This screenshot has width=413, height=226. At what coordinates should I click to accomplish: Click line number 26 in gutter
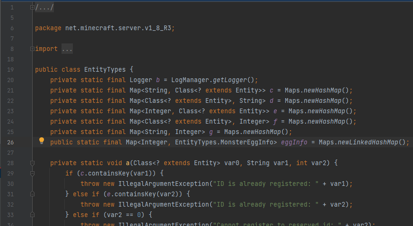point(10,142)
